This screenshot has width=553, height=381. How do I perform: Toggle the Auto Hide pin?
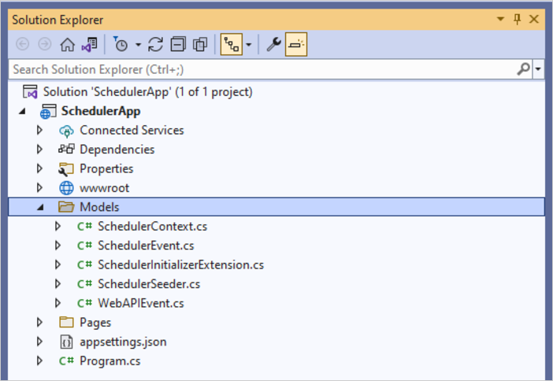(518, 19)
